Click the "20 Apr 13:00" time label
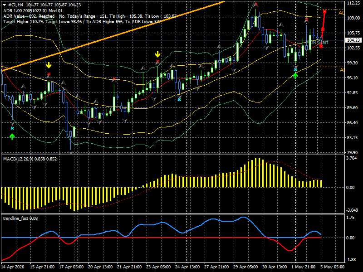The width and height of the screenshot is (363, 272). [100, 267]
